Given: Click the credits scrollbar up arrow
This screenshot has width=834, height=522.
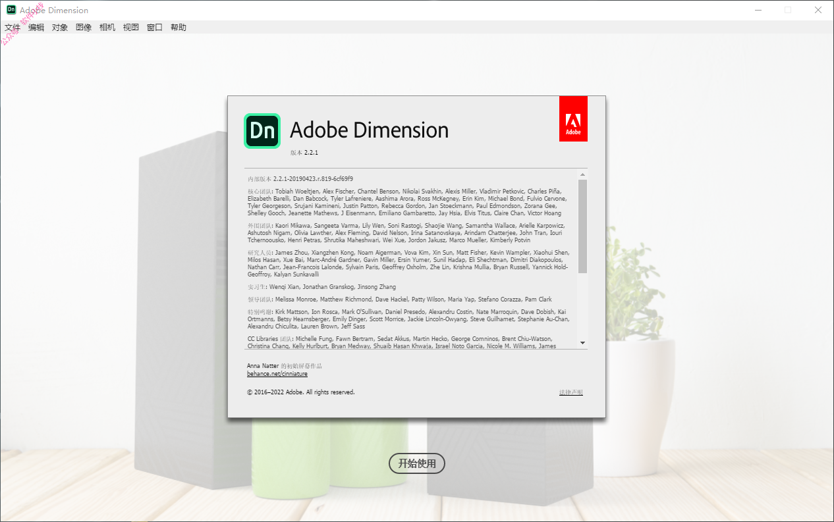Looking at the screenshot, I should 582,174.
